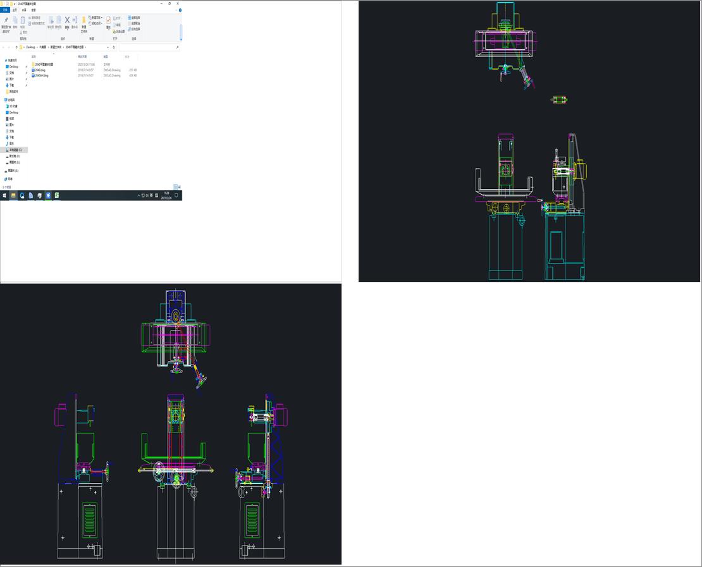Open the D: drive in the navigation pane
702x567 pixels.
pyautogui.click(x=13, y=156)
